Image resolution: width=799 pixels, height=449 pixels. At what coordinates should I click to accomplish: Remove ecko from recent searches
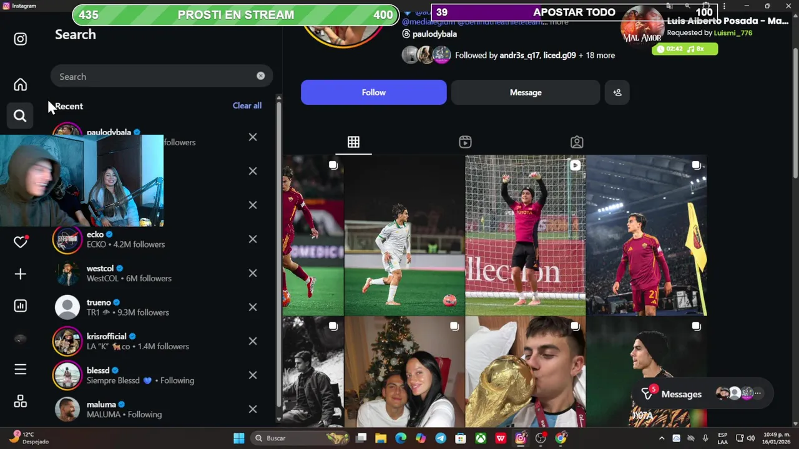(253, 239)
